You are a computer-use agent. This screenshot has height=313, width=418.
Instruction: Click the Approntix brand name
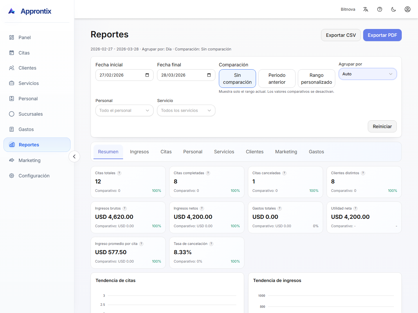click(36, 11)
